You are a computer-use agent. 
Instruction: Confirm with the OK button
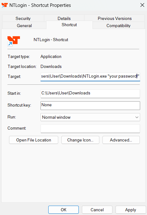[x=64, y=210]
